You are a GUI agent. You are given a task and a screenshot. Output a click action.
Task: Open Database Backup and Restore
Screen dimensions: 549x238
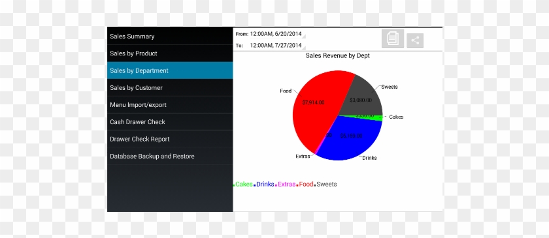(170, 156)
